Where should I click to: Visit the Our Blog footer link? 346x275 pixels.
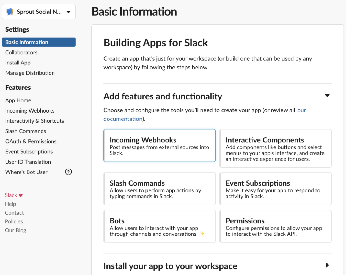click(15, 230)
